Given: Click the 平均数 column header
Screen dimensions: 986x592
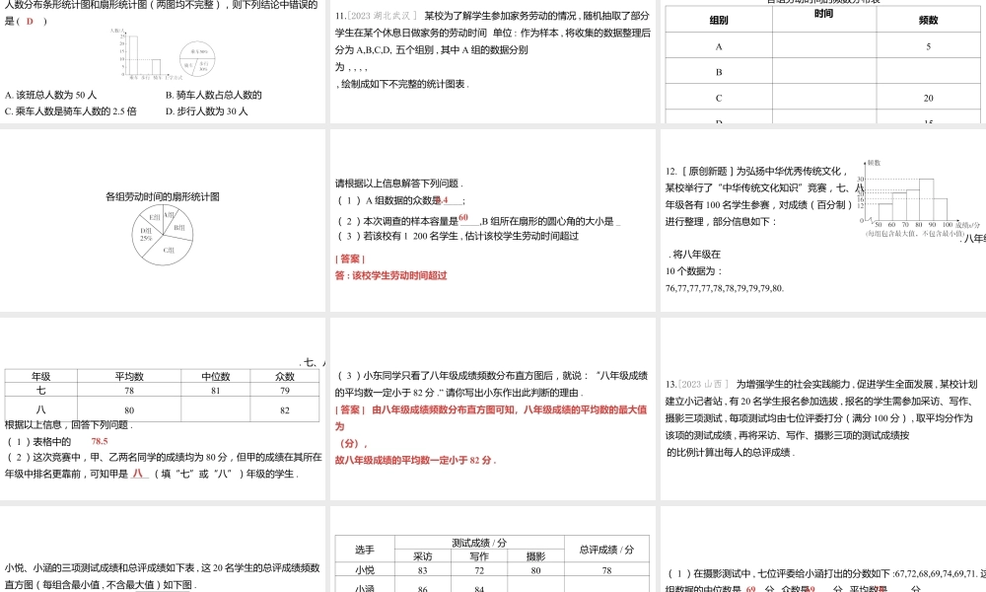Looking at the screenshot, I should click(x=128, y=374).
